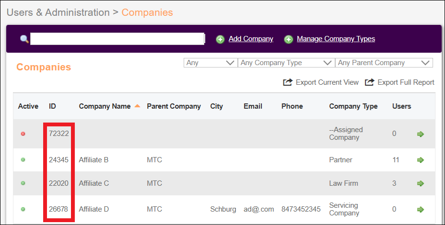445x225 pixels.
Task: Open Affiliate B with green arrow
Action: [421, 160]
